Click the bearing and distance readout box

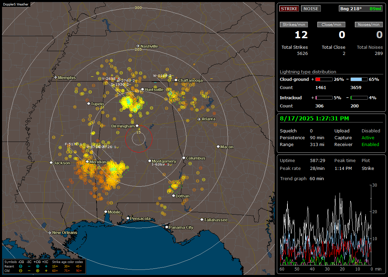(x=361, y=9)
